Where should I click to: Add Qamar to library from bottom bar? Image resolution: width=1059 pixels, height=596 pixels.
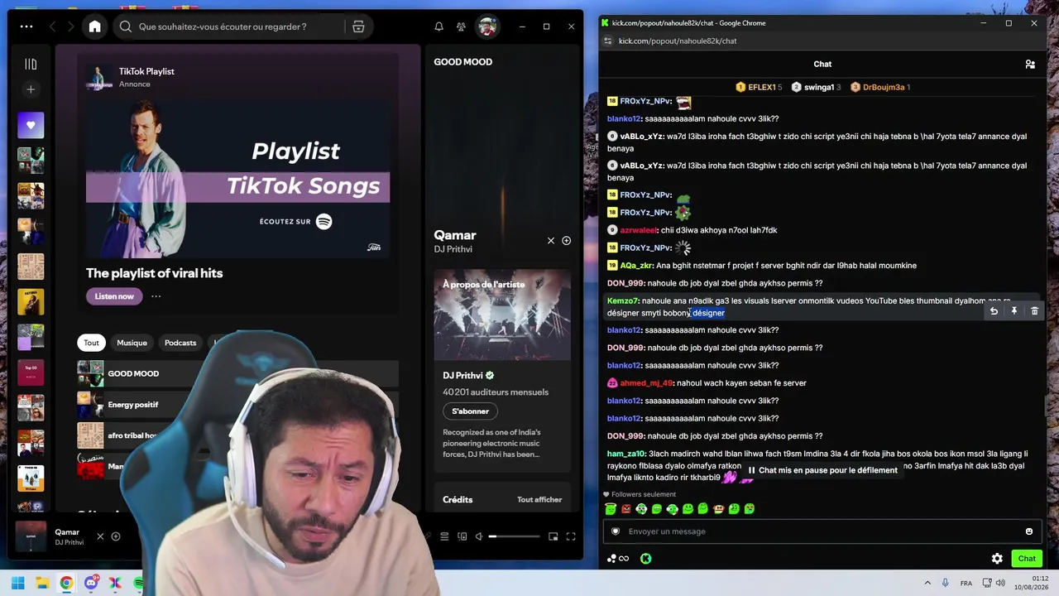[116, 536]
